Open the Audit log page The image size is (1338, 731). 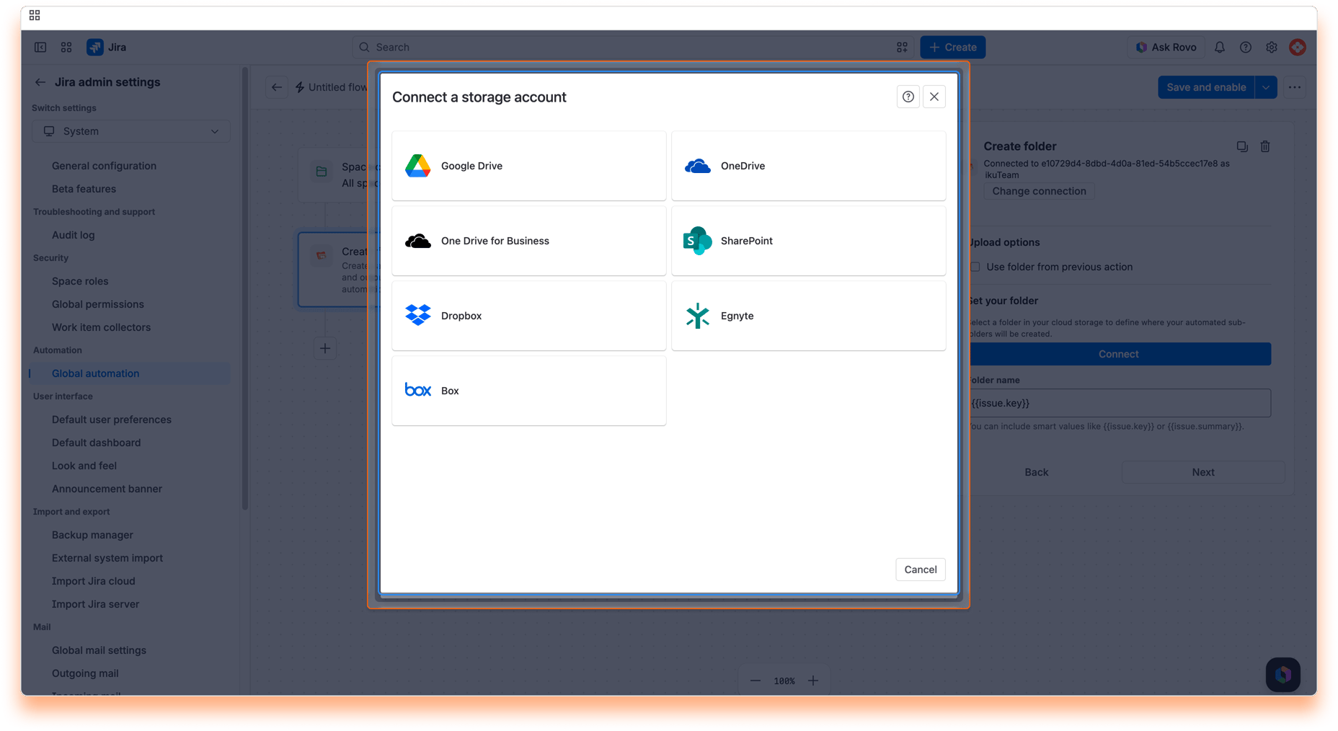(73, 235)
